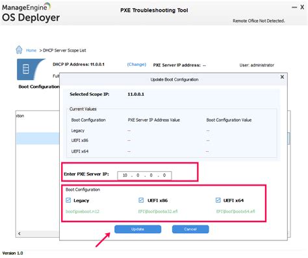308x258 pixels.
Task: Click the EFI\Boot\bootx64.efi path text
Action: (235, 211)
